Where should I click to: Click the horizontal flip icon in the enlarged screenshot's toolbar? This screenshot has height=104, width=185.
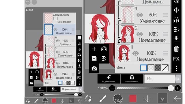click(176, 20)
